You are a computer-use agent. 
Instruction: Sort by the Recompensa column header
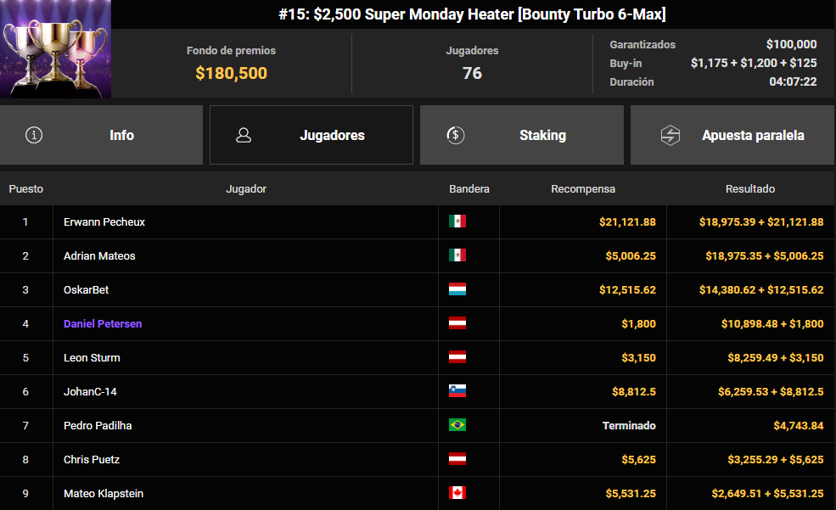583,189
